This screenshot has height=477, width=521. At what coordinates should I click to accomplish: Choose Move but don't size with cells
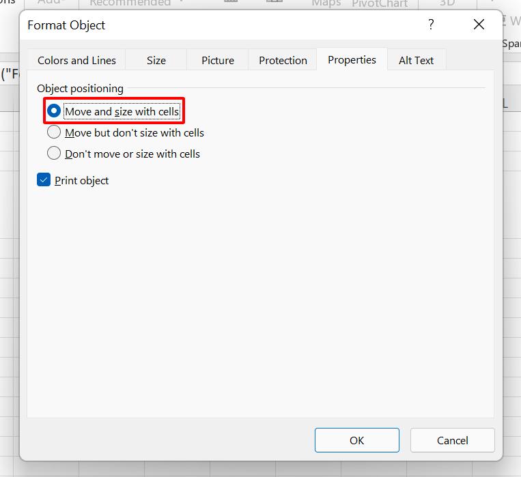pos(54,132)
